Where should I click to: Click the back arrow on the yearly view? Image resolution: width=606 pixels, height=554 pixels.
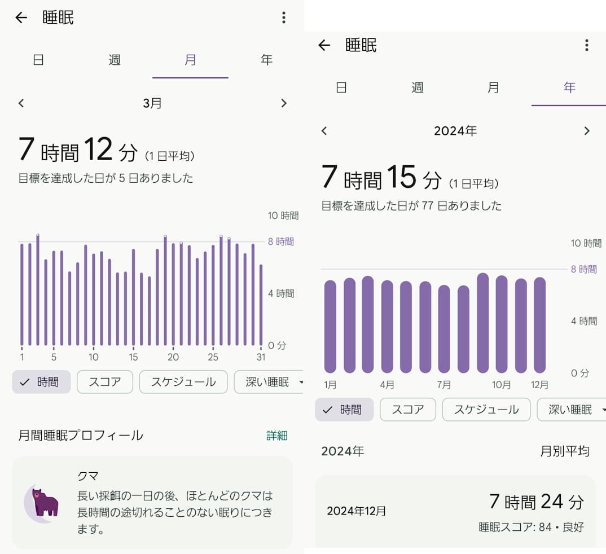pyautogui.click(x=324, y=46)
